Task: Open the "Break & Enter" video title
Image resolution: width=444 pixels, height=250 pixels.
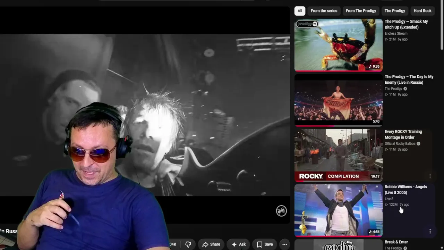Action: pos(396,242)
